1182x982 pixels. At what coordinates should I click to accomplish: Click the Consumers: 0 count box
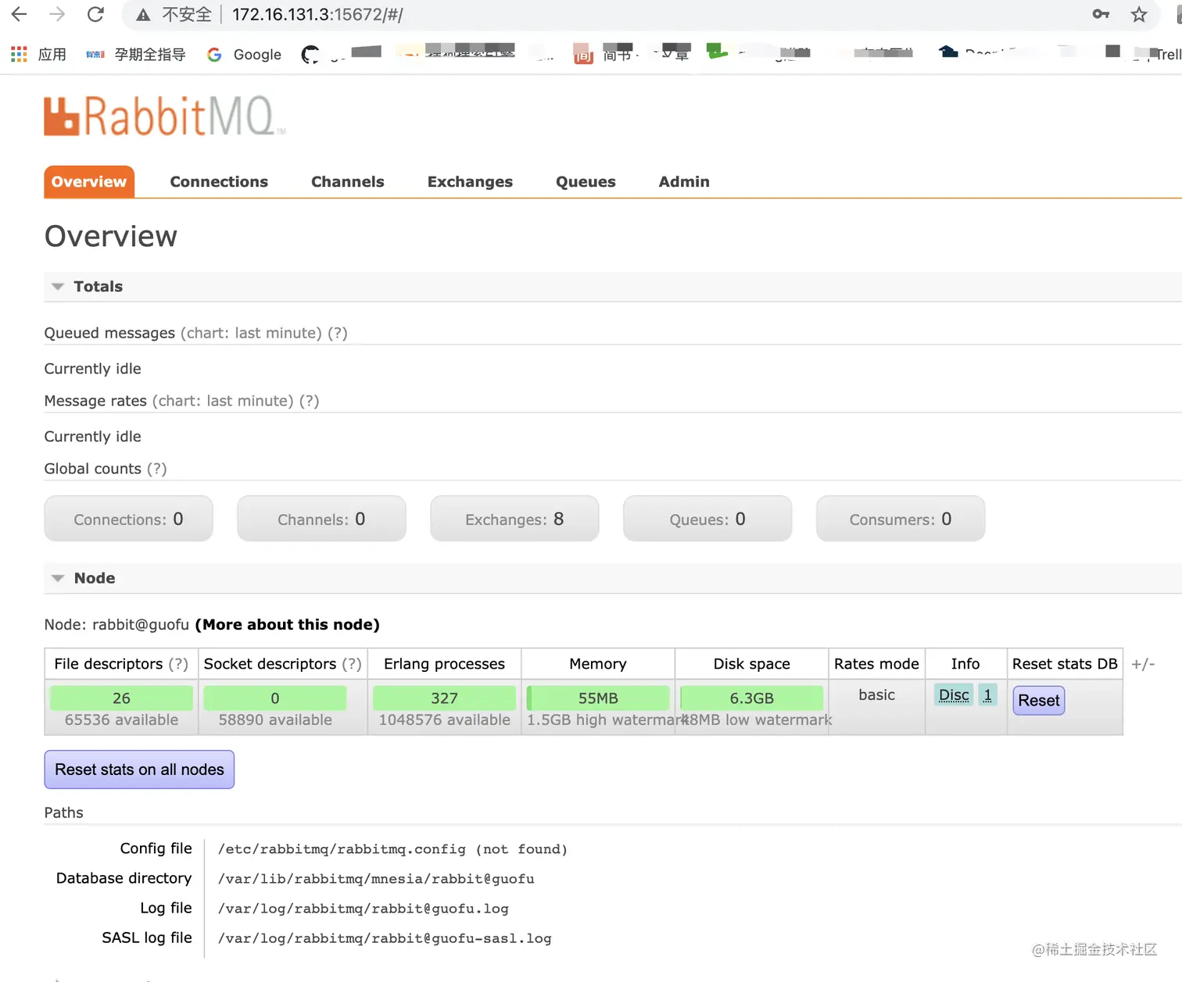point(901,519)
